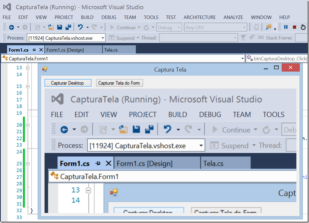
Task: Click the Continue debugging play button
Action: [112, 27]
